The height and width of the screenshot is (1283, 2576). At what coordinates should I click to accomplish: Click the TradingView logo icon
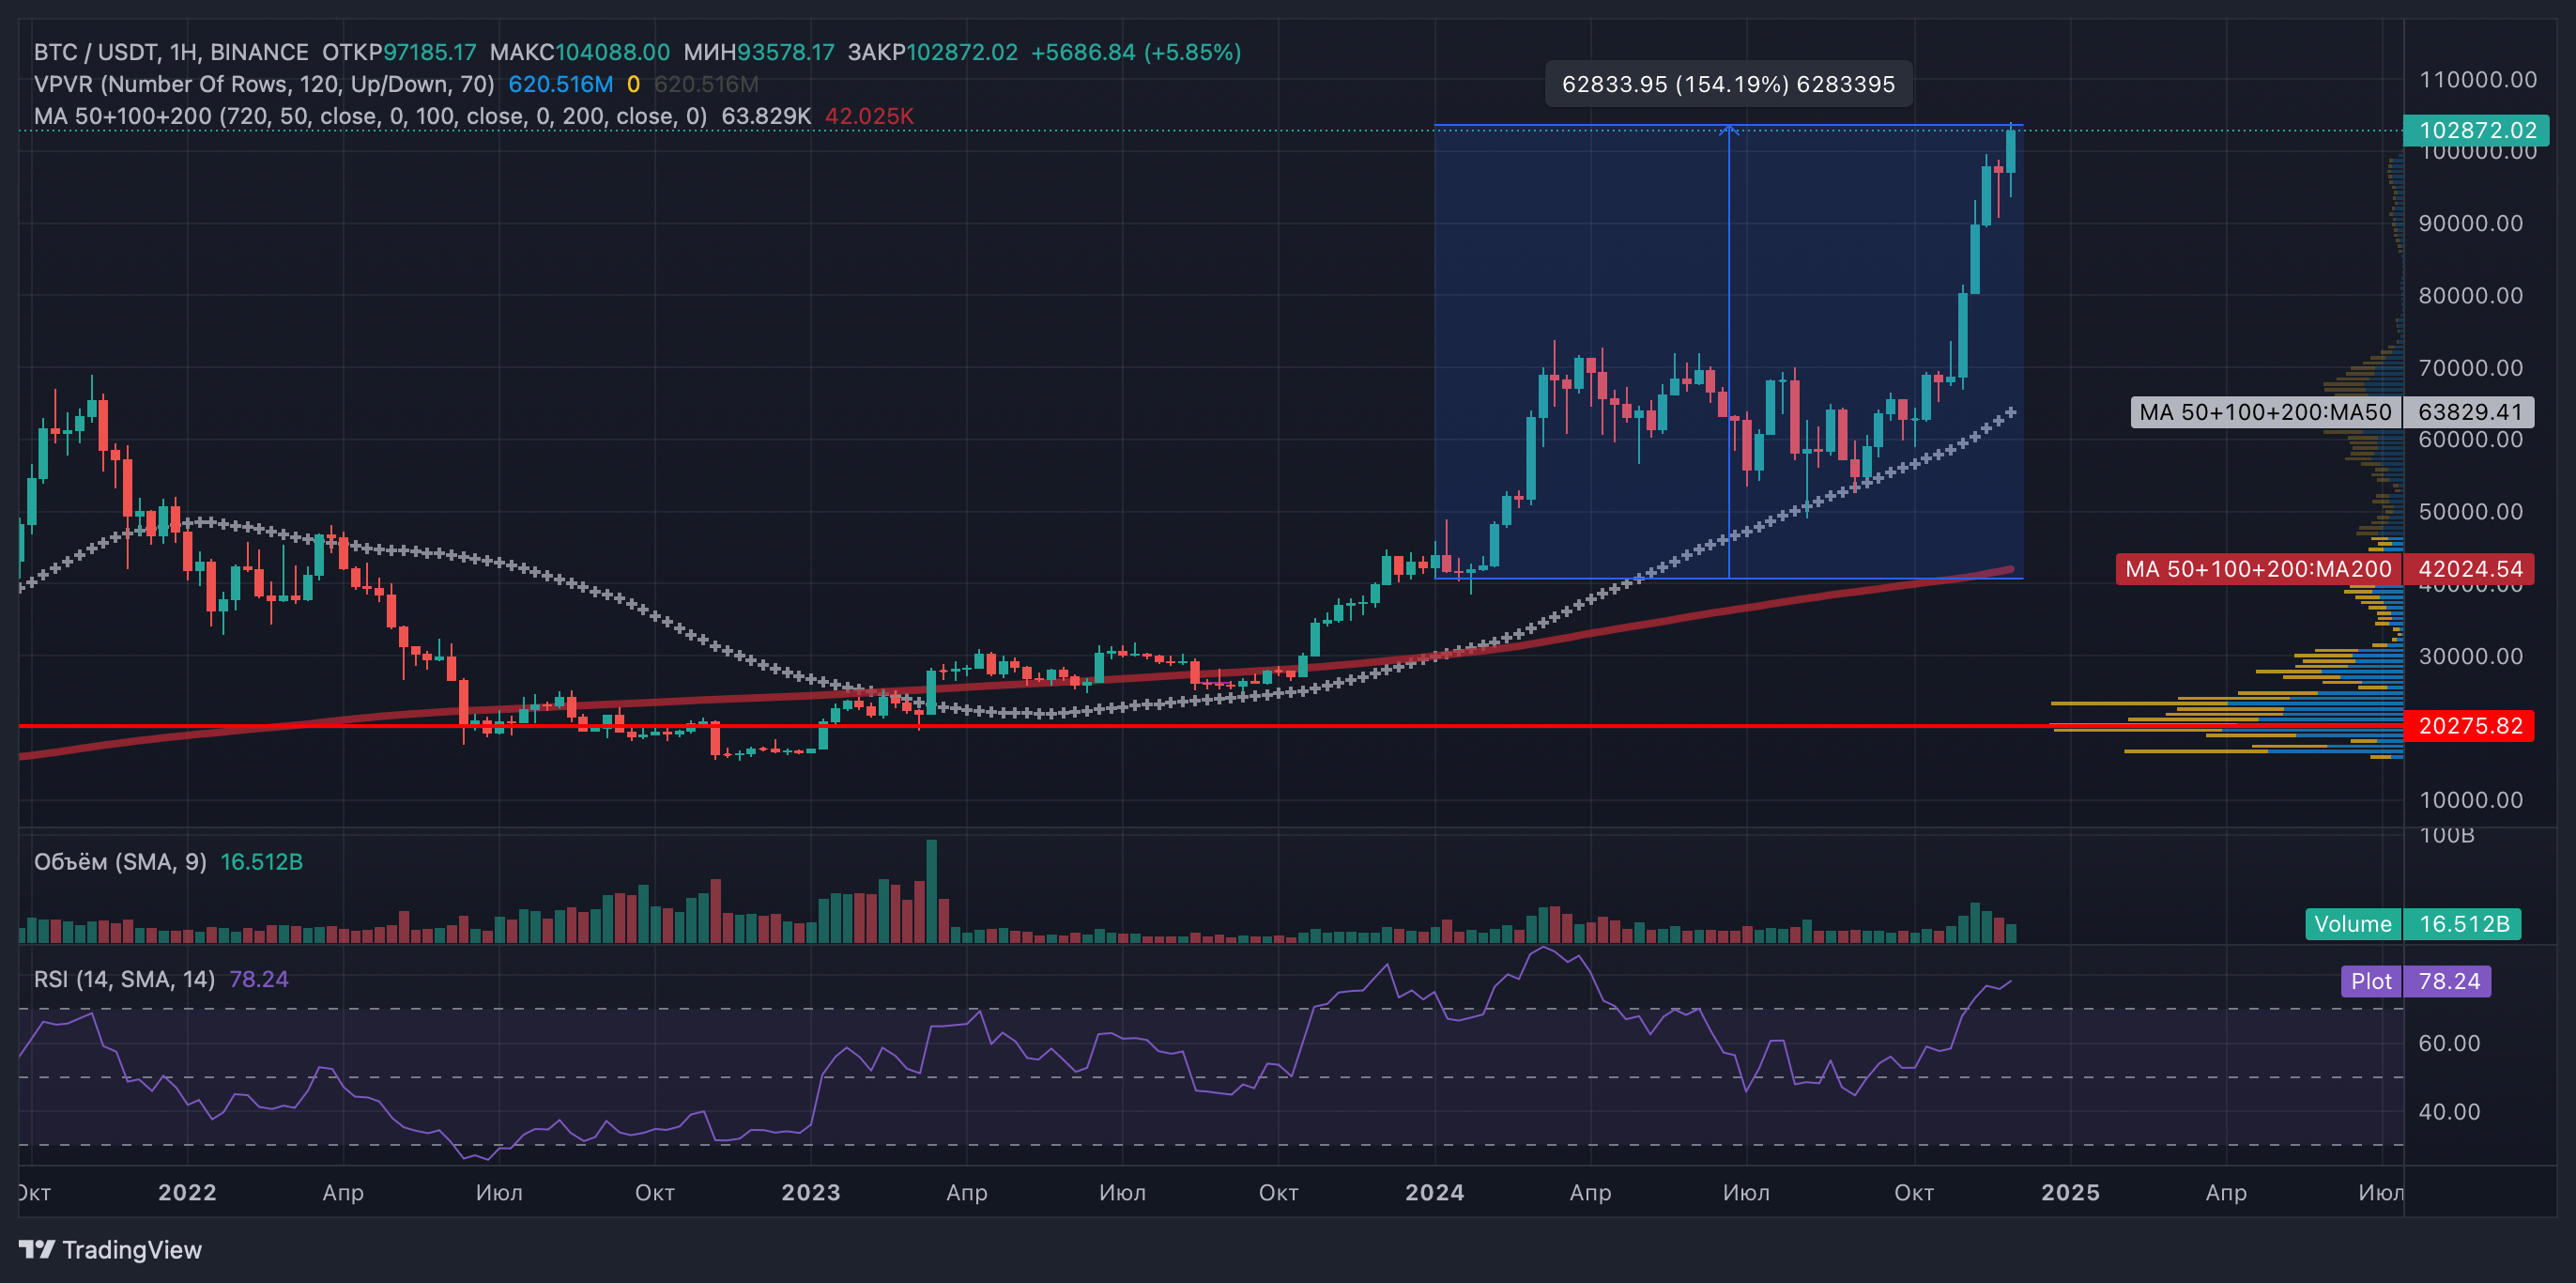[36, 1249]
